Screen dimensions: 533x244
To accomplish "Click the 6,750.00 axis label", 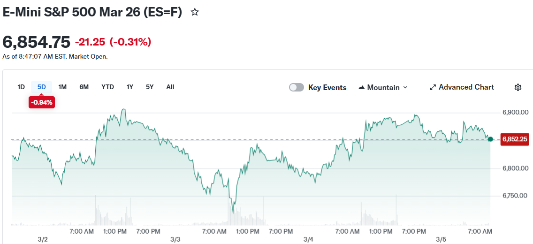I will (x=515, y=196).
